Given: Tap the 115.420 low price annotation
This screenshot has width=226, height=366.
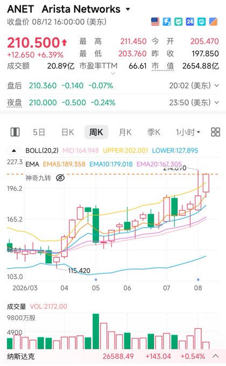Looking at the screenshot, I should pos(79,271).
